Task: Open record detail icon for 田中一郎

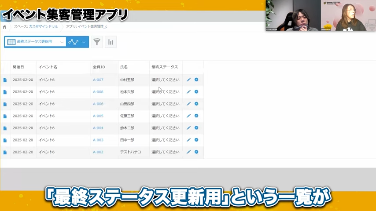Action: point(5,140)
